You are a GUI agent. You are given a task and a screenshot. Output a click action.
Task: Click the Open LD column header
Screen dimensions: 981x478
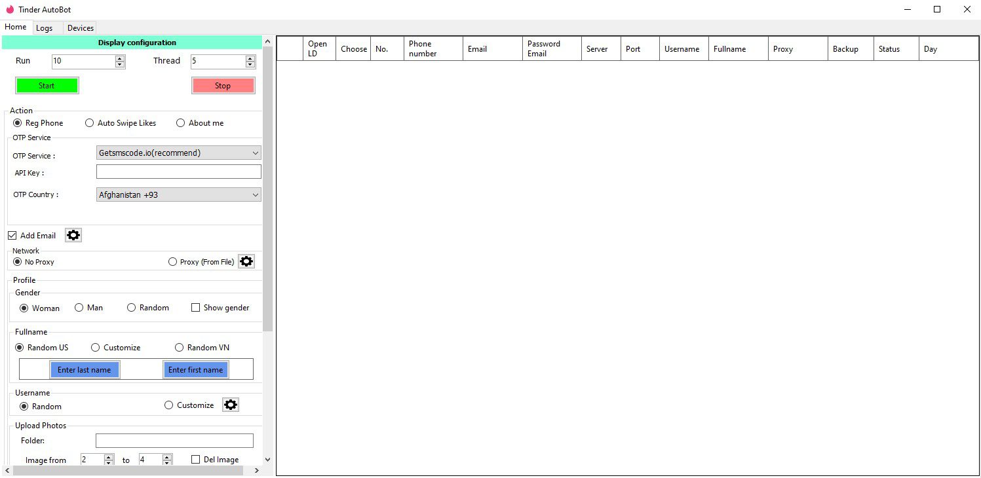320,49
